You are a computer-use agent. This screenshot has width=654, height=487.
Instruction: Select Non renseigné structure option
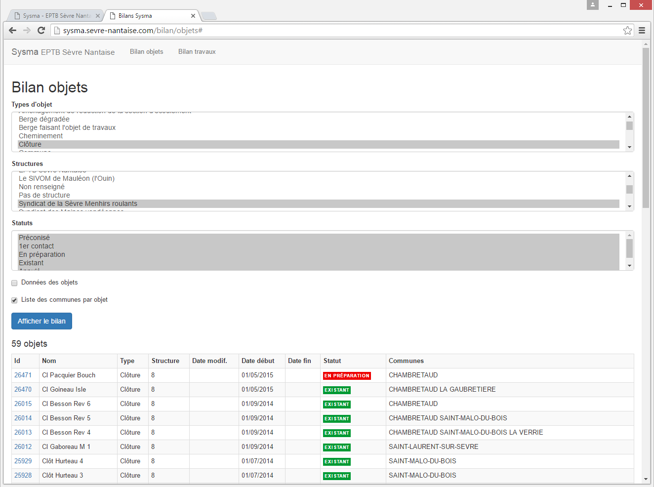pyautogui.click(x=319, y=187)
